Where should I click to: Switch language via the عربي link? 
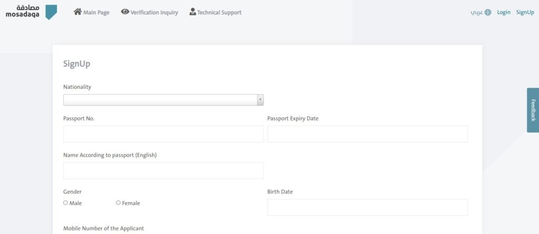[477, 13]
